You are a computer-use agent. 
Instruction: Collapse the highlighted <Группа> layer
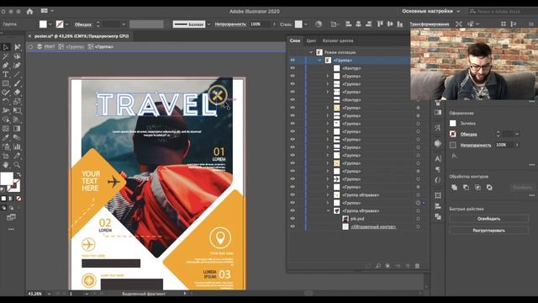tap(319, 60)
